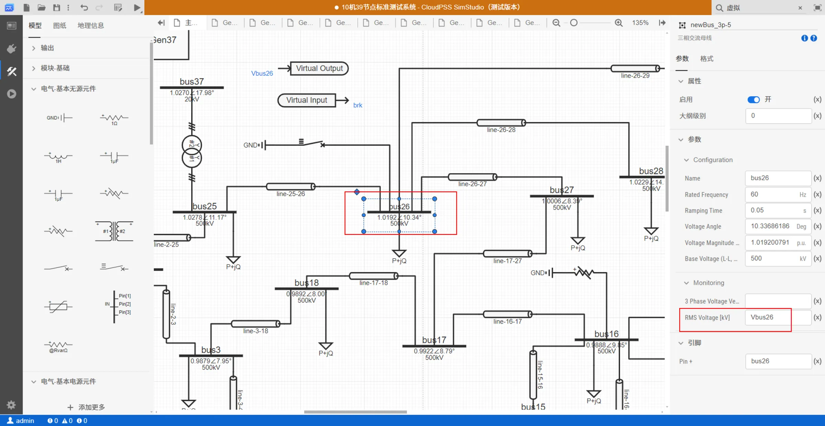
Task: Run the simulation with play icon
Action: tap(137, 7)
